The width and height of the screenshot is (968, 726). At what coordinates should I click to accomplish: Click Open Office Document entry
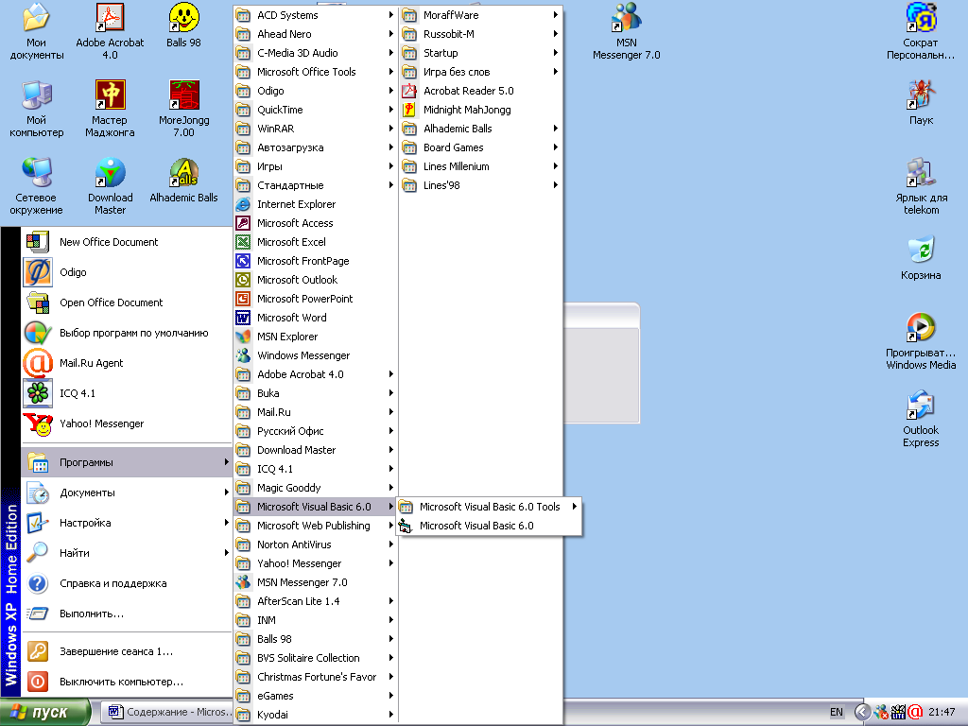(127, 302)
